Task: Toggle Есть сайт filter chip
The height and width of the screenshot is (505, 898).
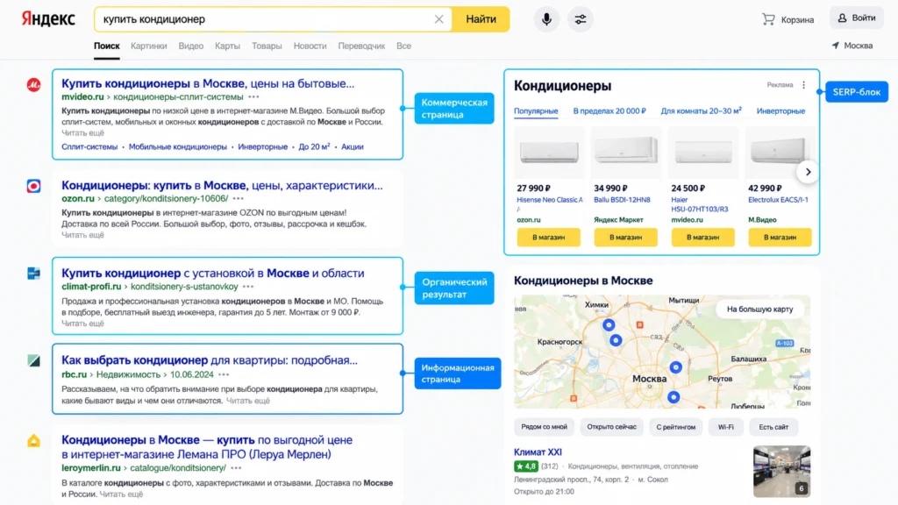Action: pos(773,427)
